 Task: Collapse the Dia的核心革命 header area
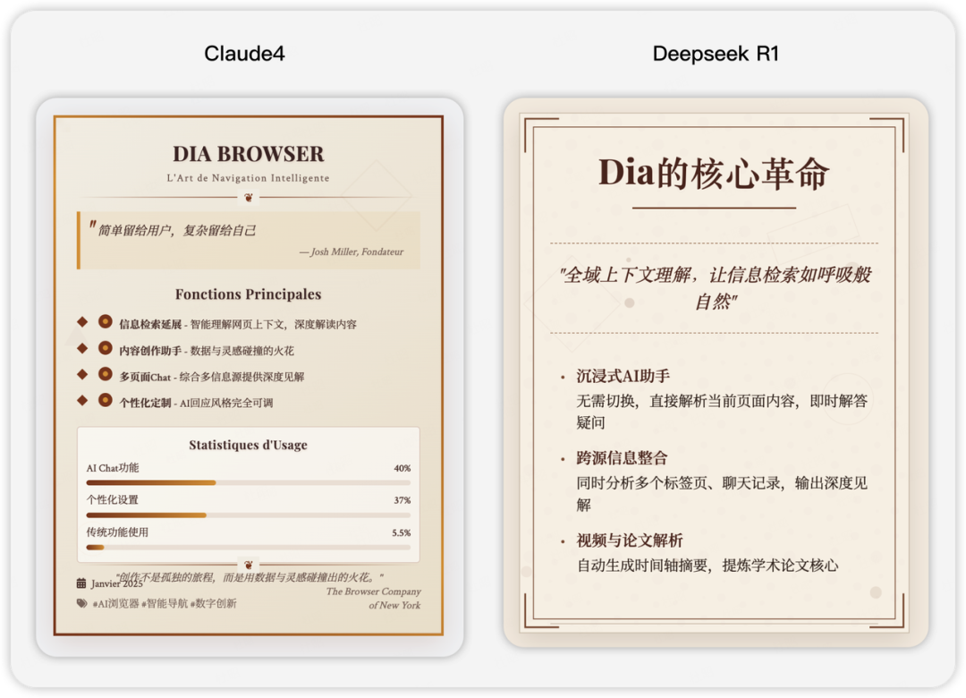[712, 173]
